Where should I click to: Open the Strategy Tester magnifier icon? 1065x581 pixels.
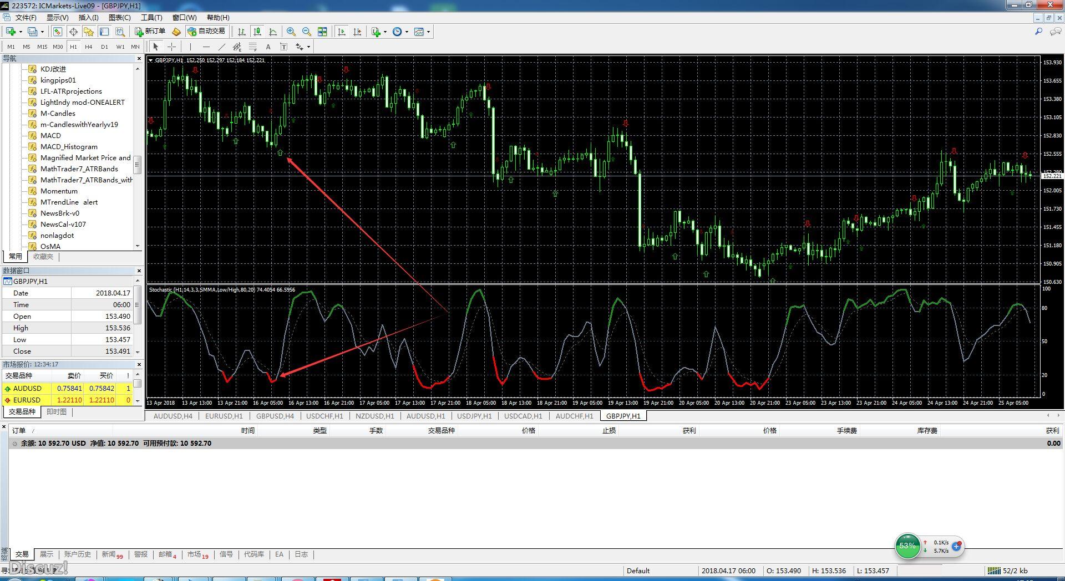click(120, 32)
